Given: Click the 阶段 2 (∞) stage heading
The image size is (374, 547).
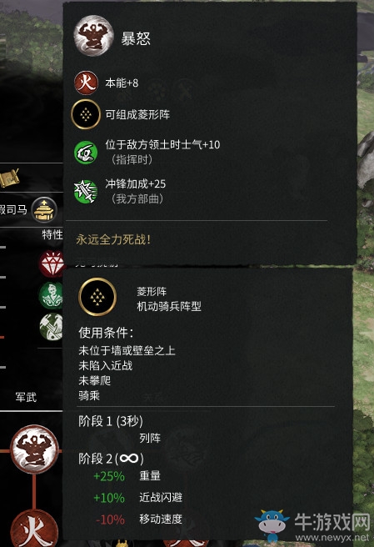Looking at the screenshot, I should [111, 459].
